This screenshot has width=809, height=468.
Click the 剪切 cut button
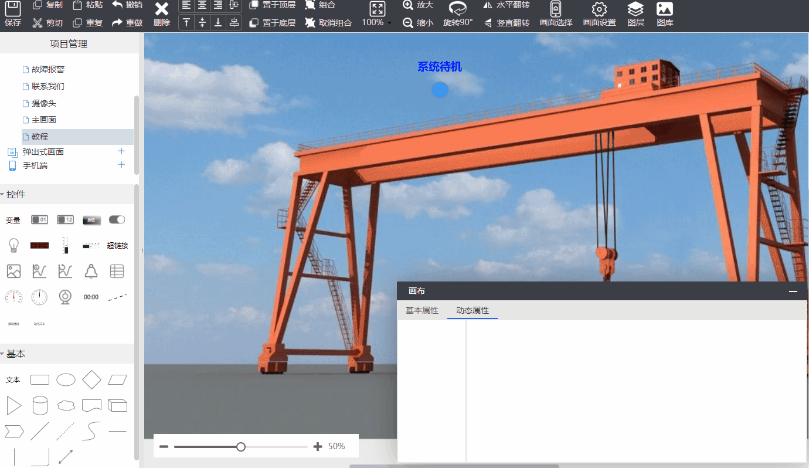pos(47,23)
